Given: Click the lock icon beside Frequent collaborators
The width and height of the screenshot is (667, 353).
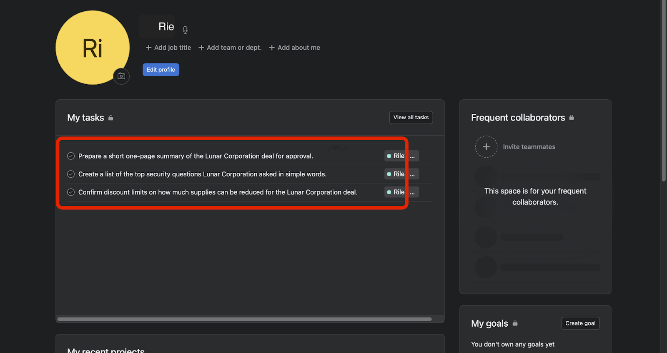Looking at the screenshot, I should pyautogui.click(x=572, y=118).
